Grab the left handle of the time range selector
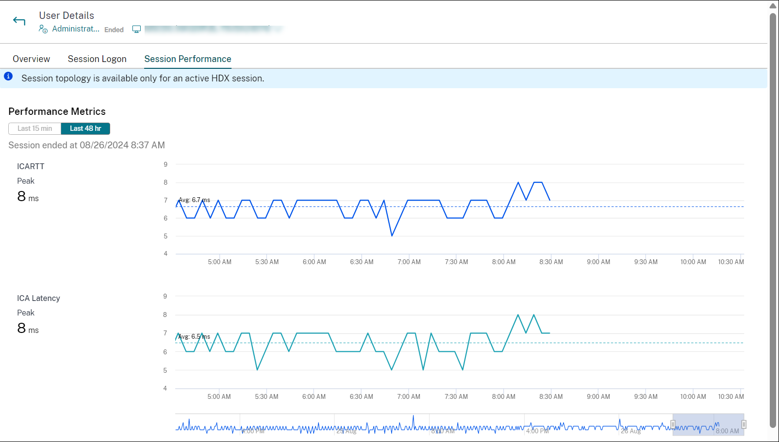 673,425
